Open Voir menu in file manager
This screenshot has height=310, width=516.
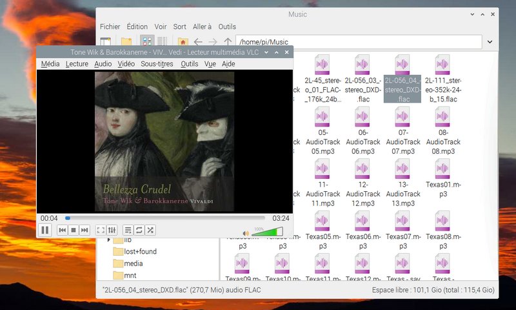161,26
